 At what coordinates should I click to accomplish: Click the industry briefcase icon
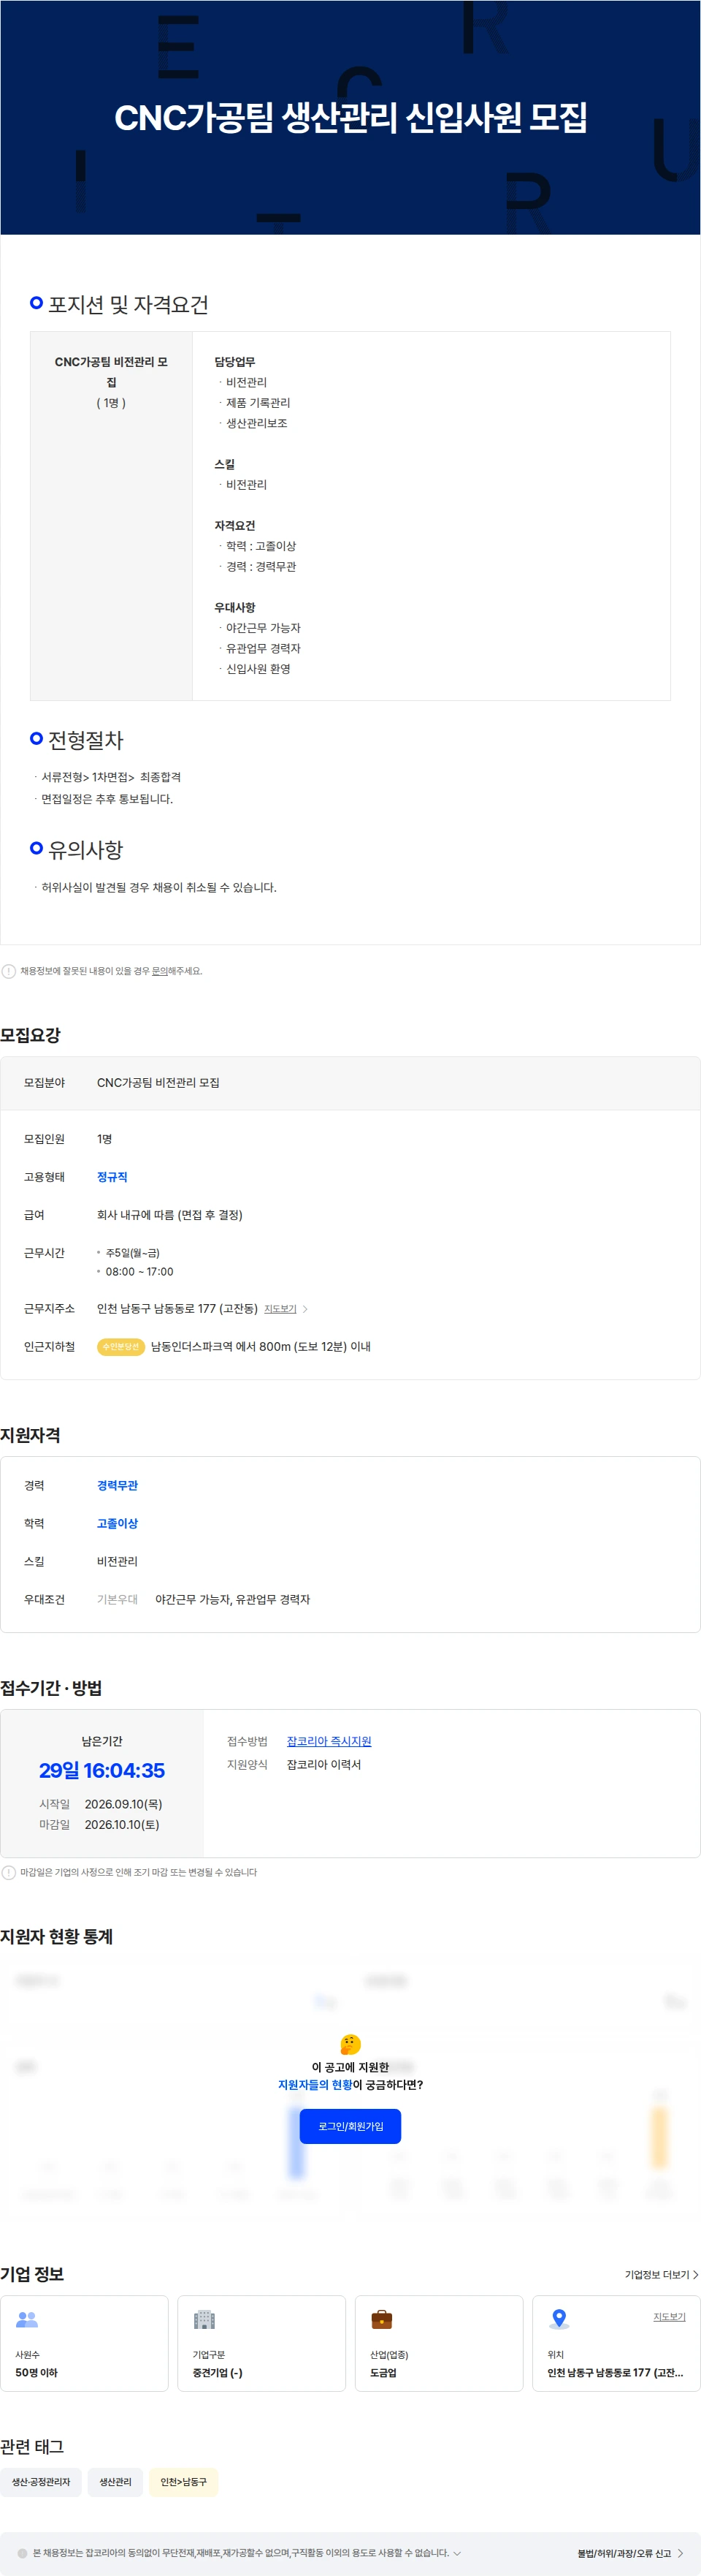(381, 2319)
